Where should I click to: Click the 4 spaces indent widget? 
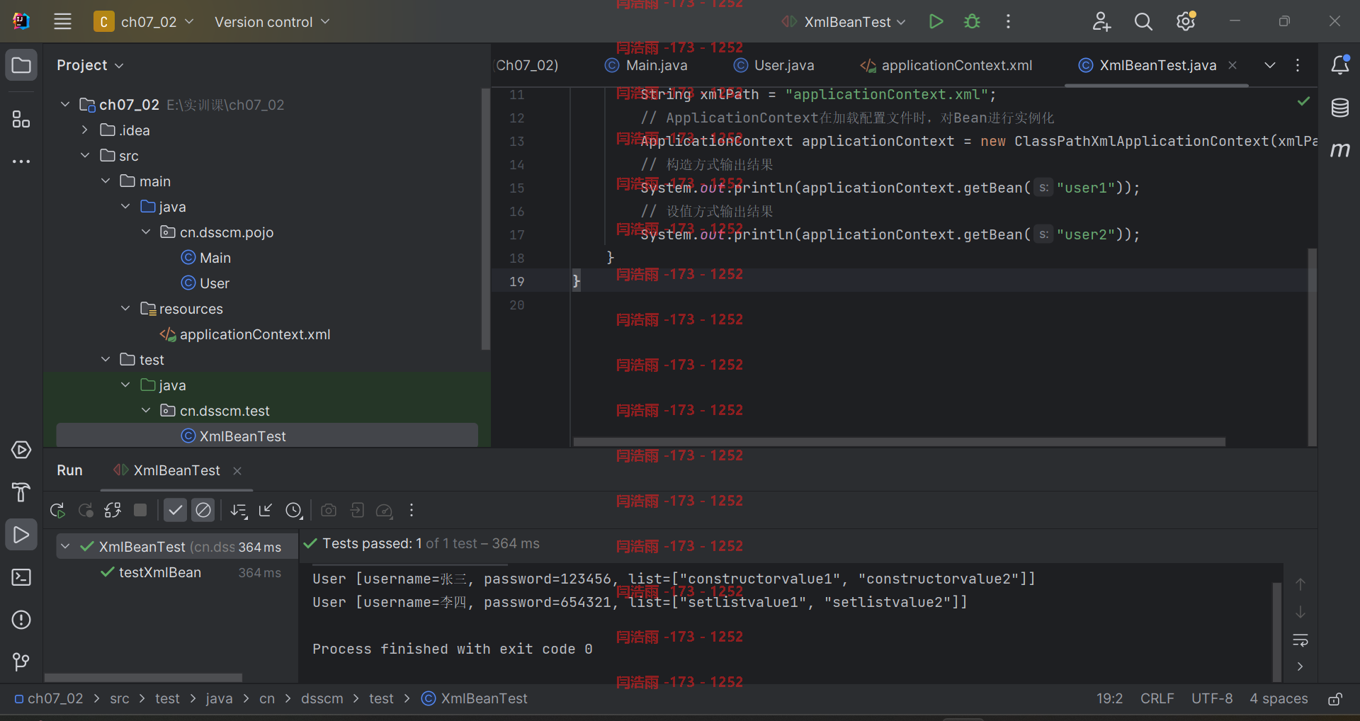[x=1279, y=698]
